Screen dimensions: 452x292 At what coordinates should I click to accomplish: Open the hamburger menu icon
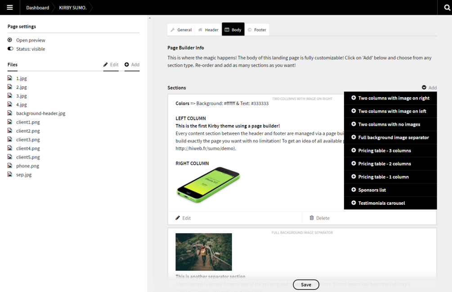[10, 8]
